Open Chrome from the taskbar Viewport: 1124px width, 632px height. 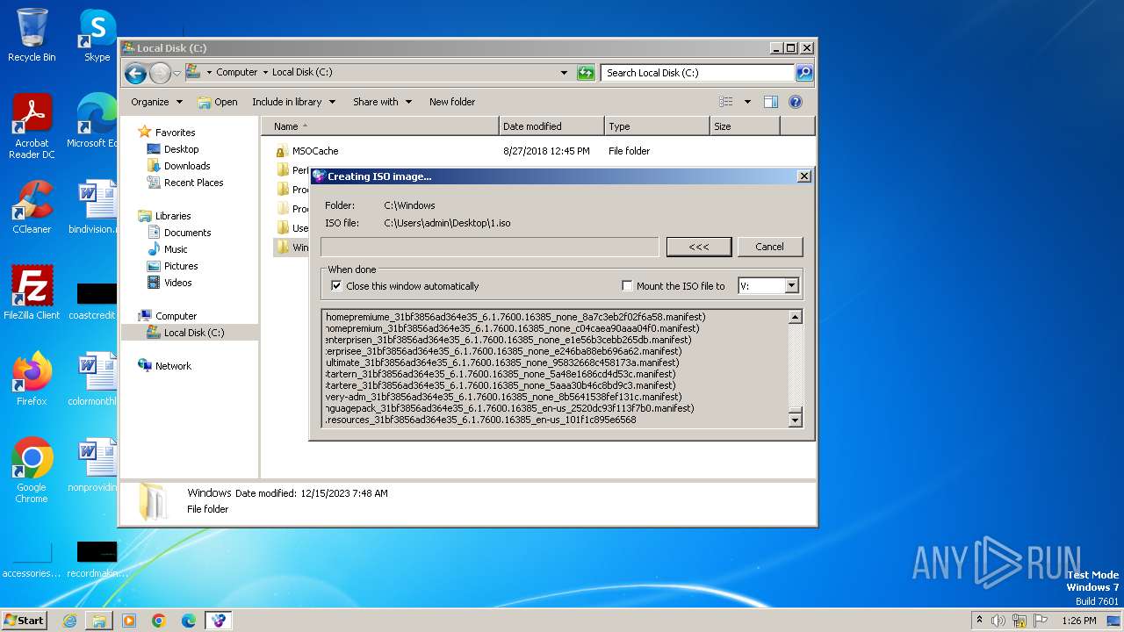159,621
